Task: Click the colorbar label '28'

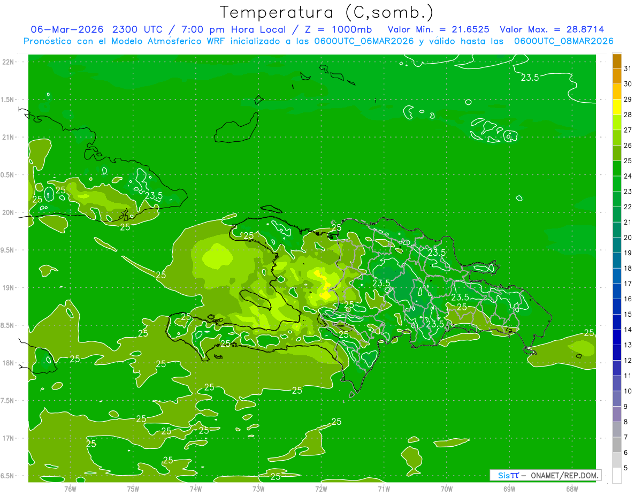Action: [x=628, y=115]
